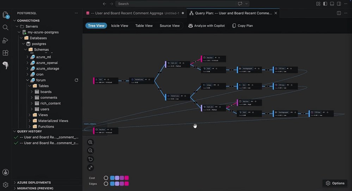The width and height of the screenshot is (352, 191).
Task: Open the Options button
Action: click(x=335, y=183)
